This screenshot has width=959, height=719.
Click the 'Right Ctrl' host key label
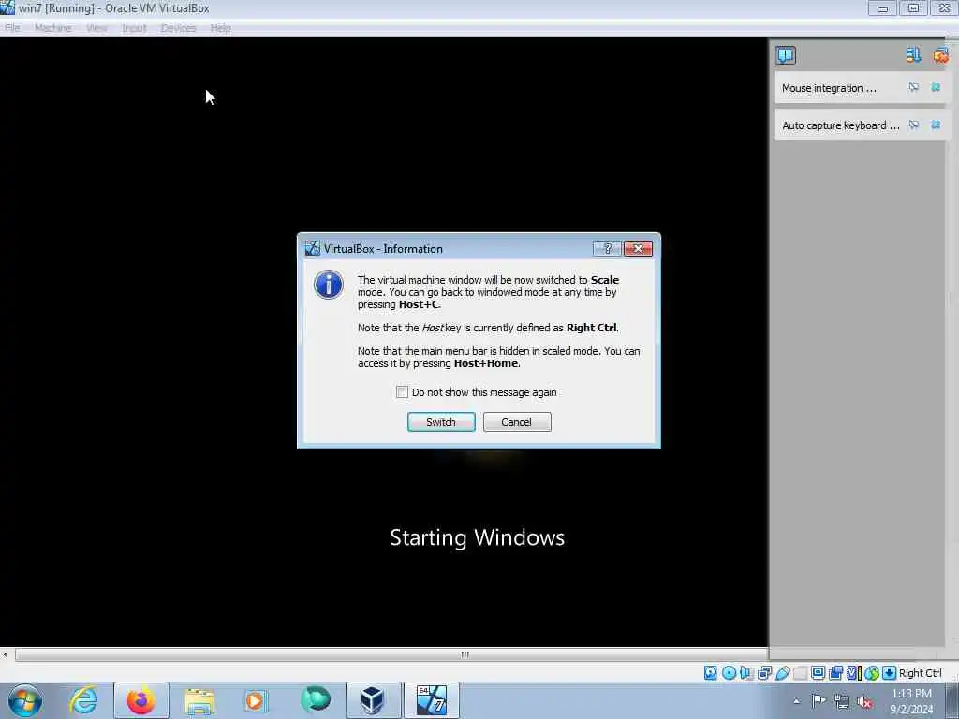coord(920,672)
